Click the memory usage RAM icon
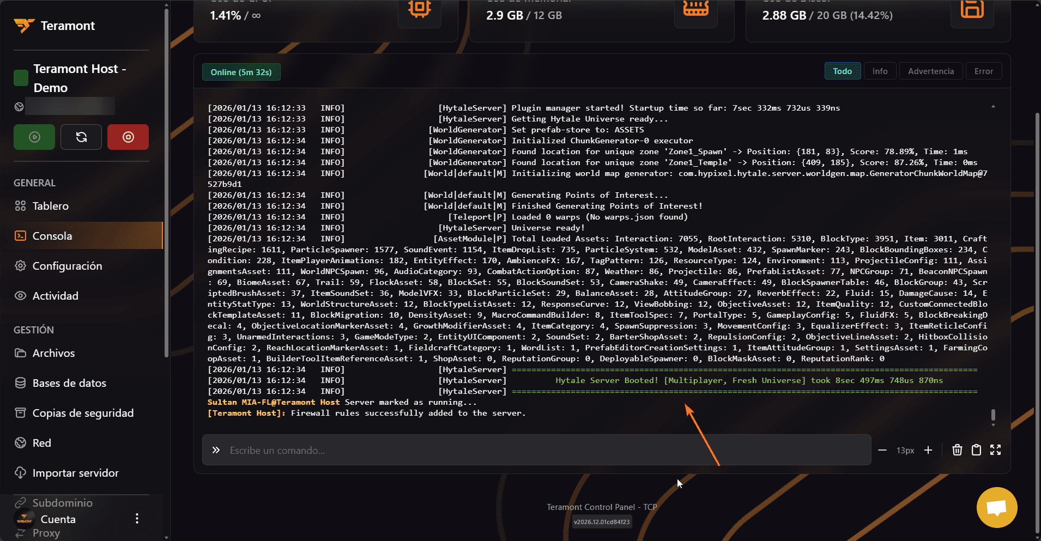The image size is (1041, 541). (695, 8)
